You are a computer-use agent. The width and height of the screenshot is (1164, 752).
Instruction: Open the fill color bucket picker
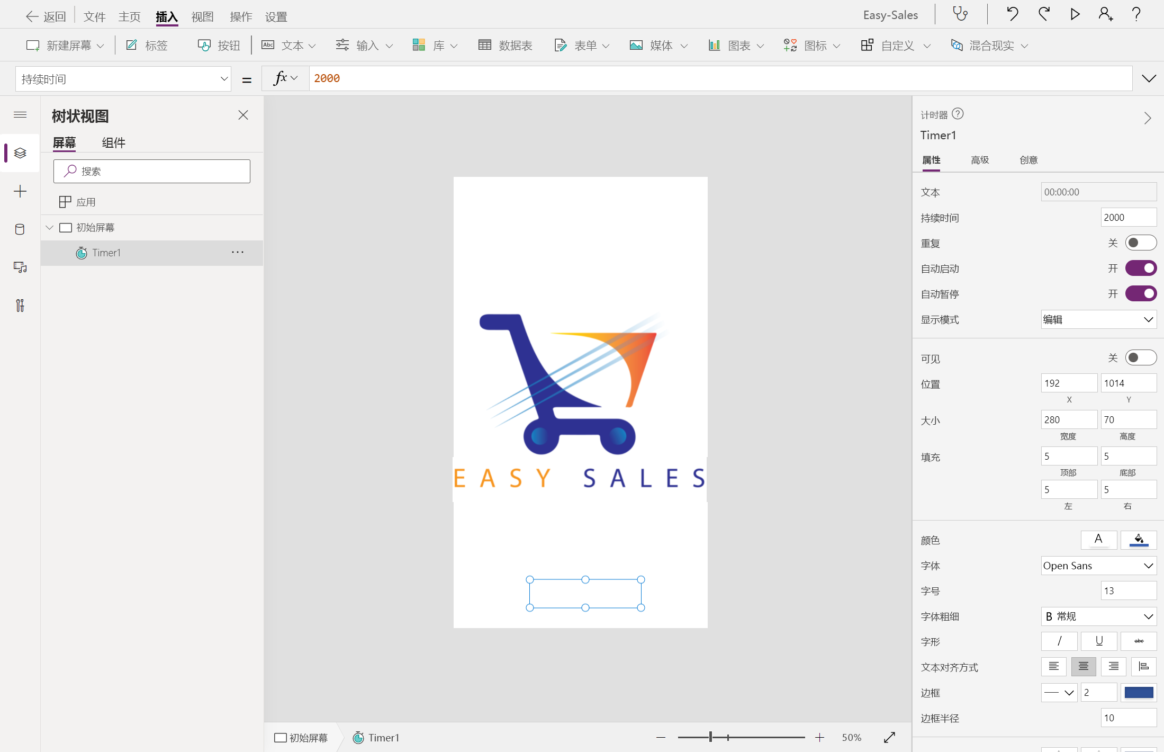tap(1139, 540)
